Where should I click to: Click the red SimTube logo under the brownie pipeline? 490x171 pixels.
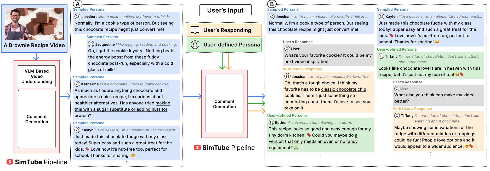pyautogui.click(x=10, y=162)
